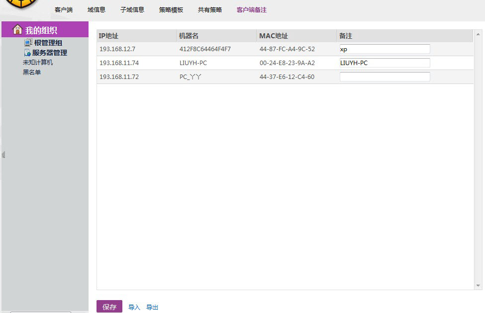Click the 备注 field containing LIUYH-PC
The height and width of the screenshot is (313, 485).
(x=385, y=63)
